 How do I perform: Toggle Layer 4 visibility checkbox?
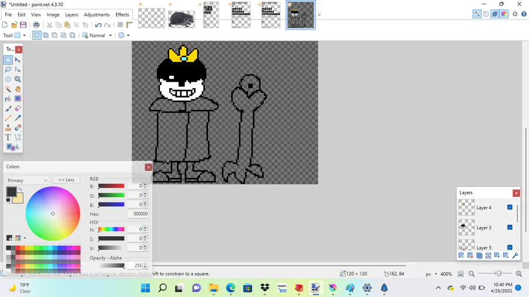(x=510, y=207)
